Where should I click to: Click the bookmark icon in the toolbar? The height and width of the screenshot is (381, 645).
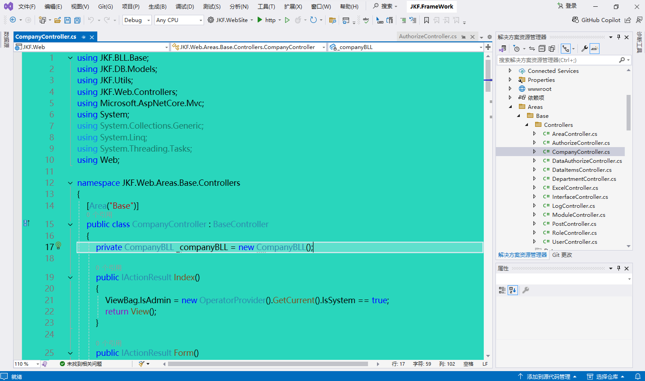(x=426, y=20)
